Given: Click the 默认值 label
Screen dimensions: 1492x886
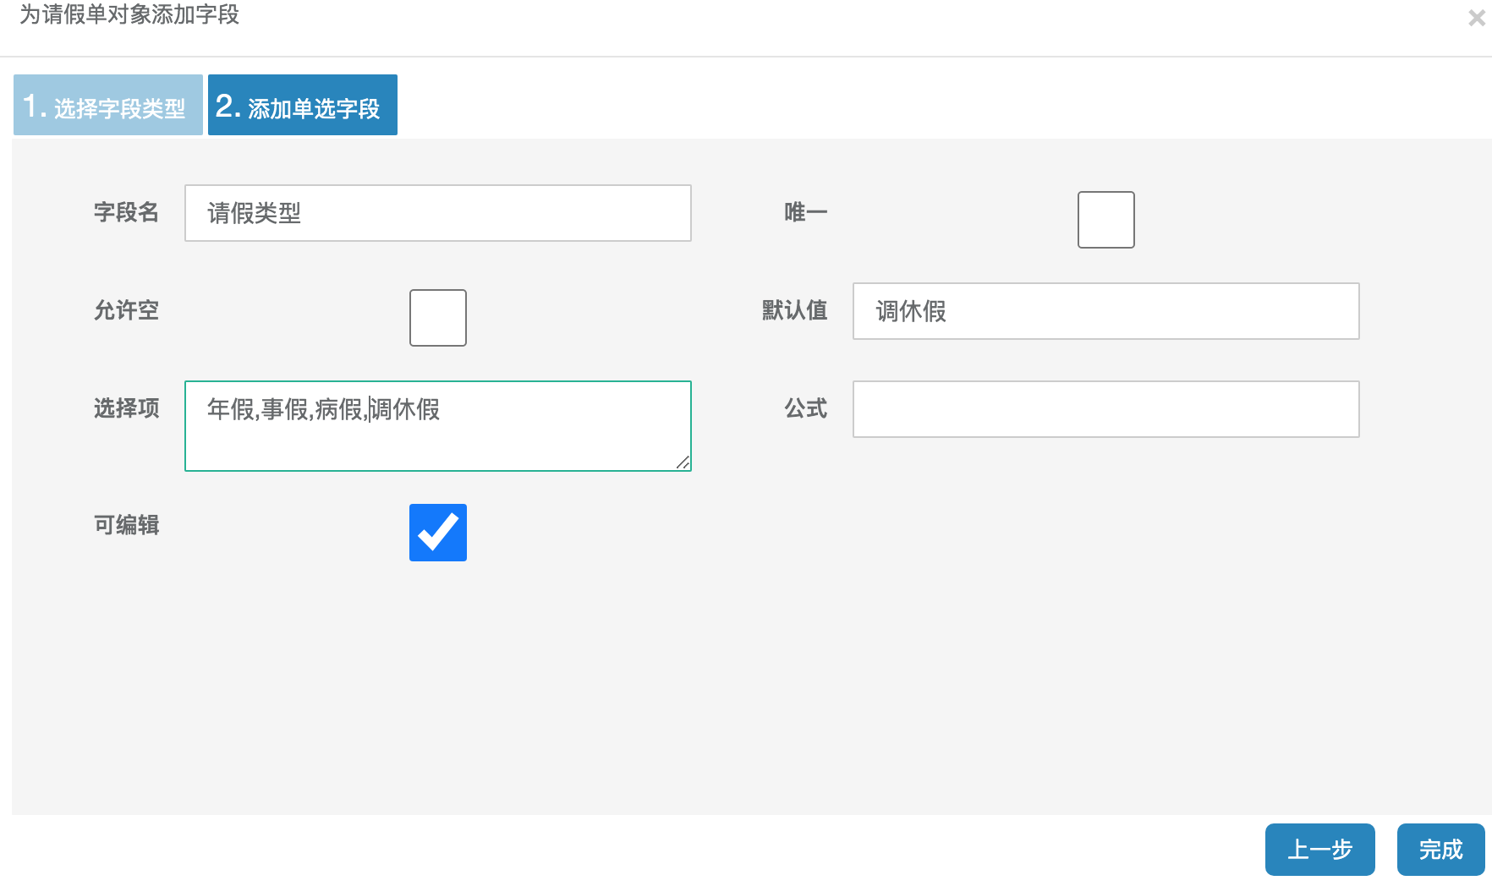Looking at the screenshot, I should [793, 312].
